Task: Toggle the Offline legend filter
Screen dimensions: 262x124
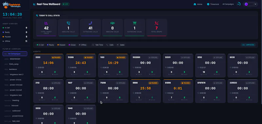Action: pyautogui.click(x=83, y=45)
